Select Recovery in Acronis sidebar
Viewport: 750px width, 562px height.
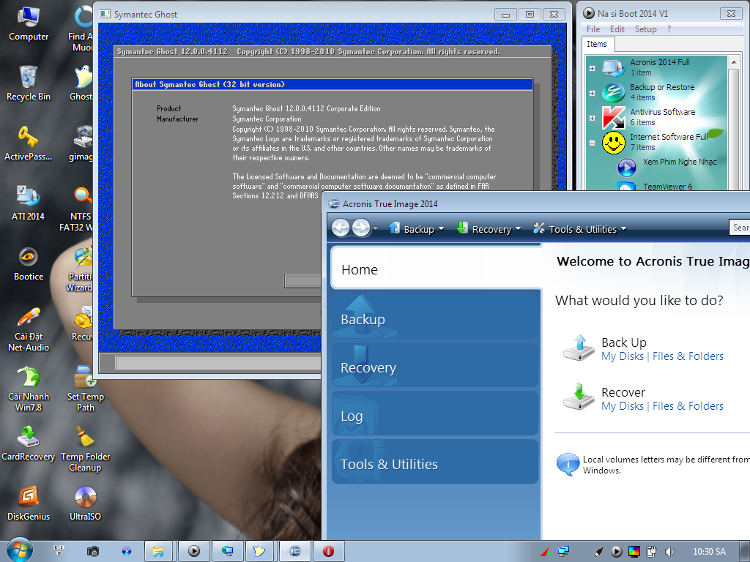click(435, 366)
